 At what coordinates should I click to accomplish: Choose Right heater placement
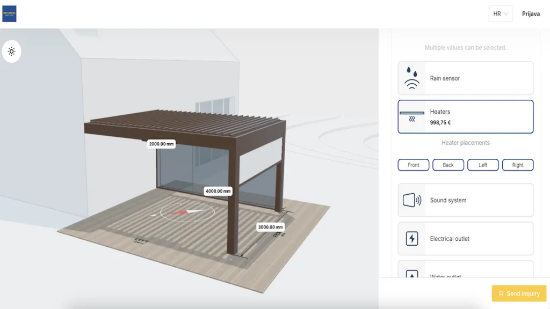click(517, 165)
